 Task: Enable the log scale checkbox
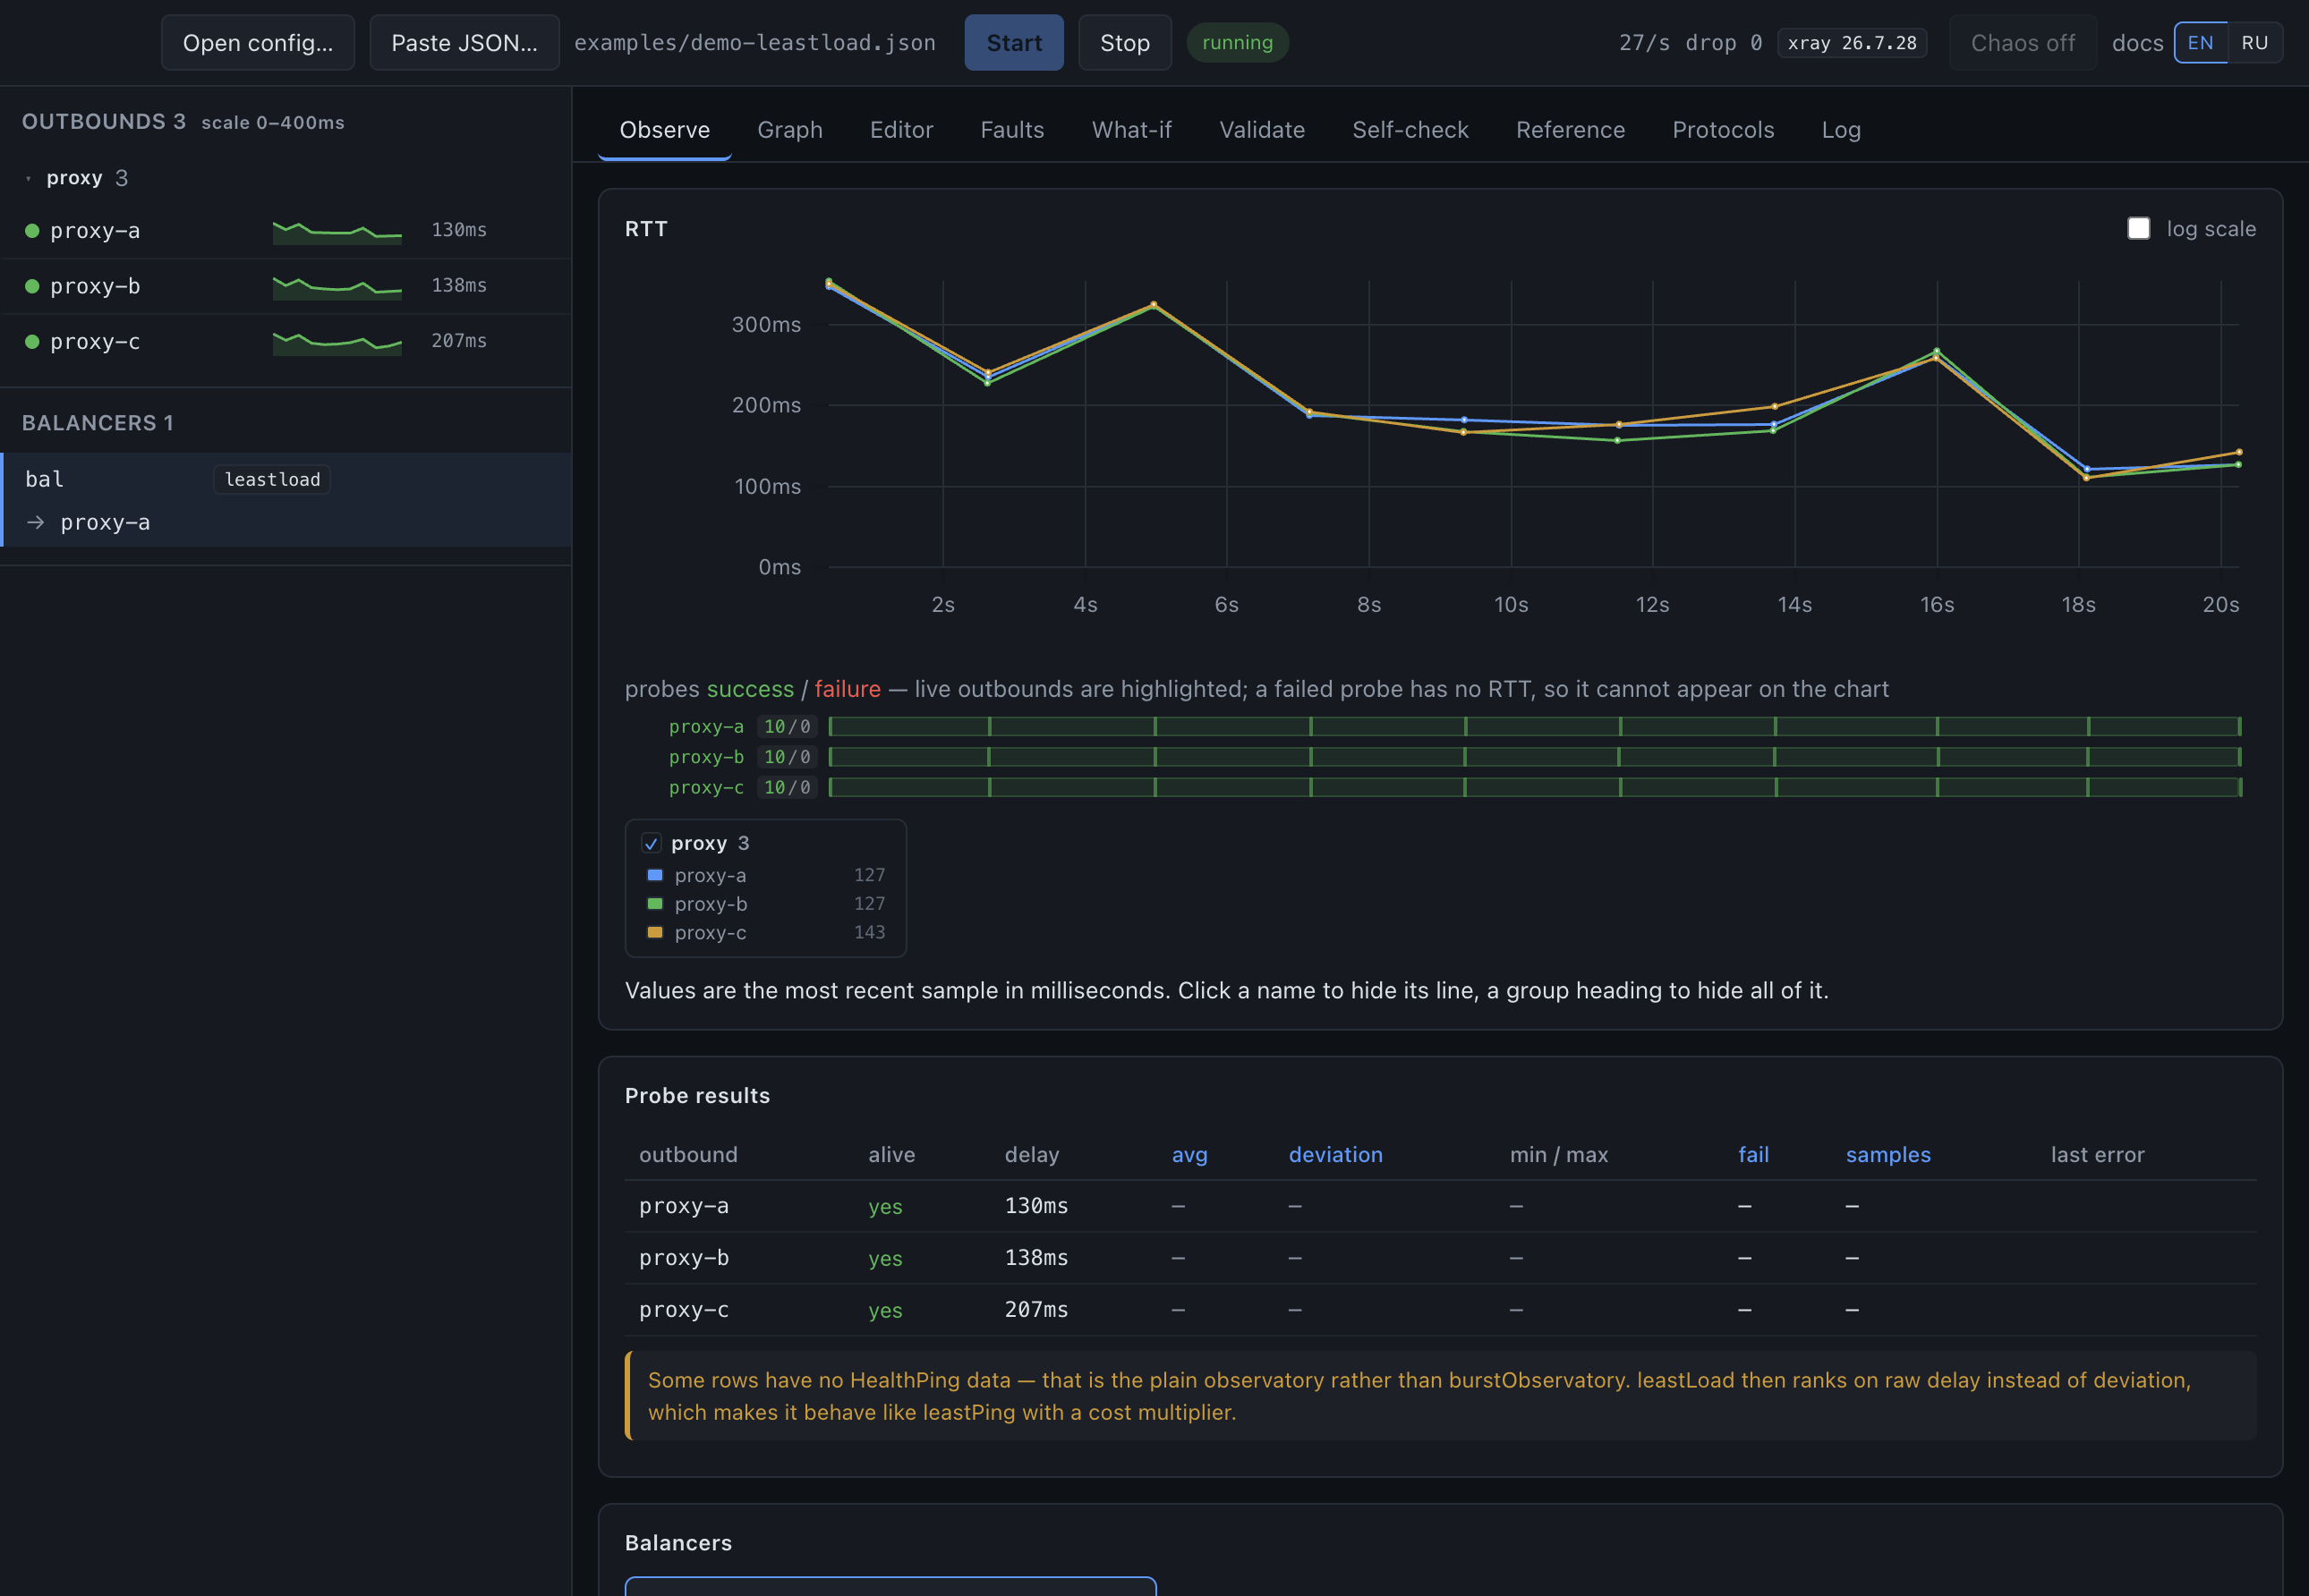coord(2138,229)
